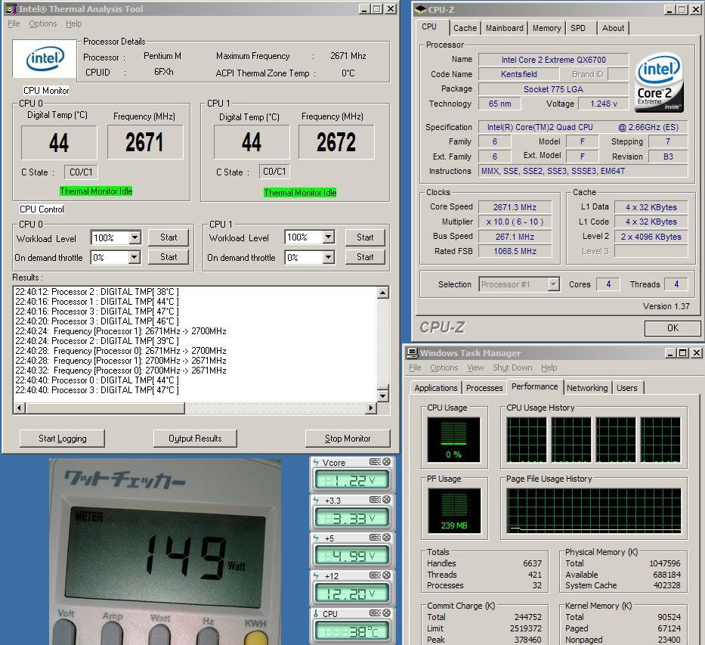This screenshot has width=705, height=645.
Task: Click the Windows Task Manager title bar icon
Action: [x=412, y=352]
